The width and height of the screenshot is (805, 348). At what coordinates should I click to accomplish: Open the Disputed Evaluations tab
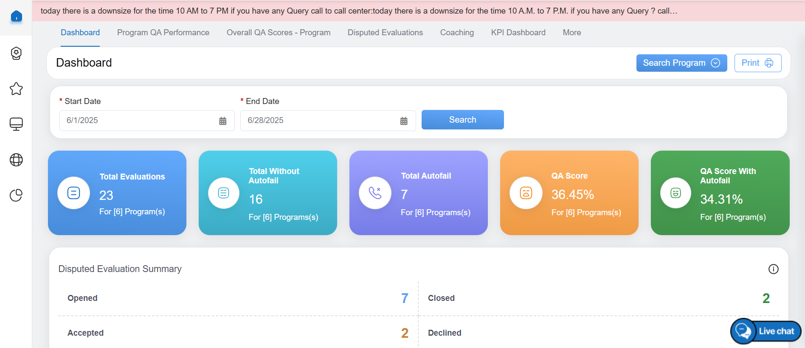[385, 33]
